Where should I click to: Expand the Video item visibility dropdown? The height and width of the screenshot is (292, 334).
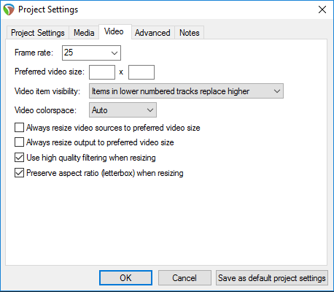(186, 91)
